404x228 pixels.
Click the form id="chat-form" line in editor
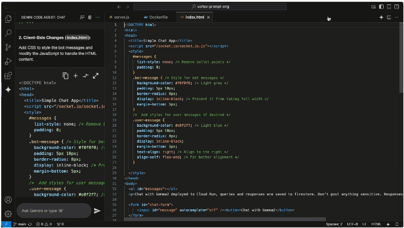tap(151, 205)
